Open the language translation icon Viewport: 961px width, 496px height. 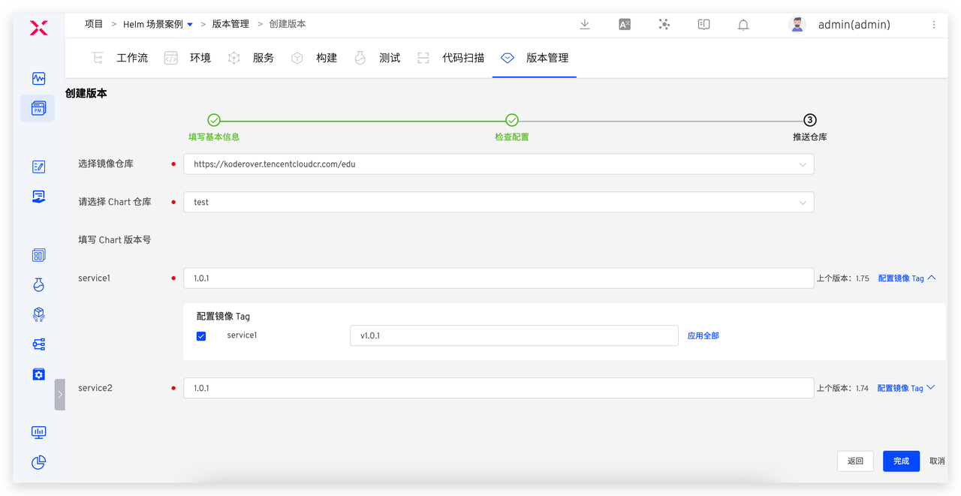(x=624, y=24)
